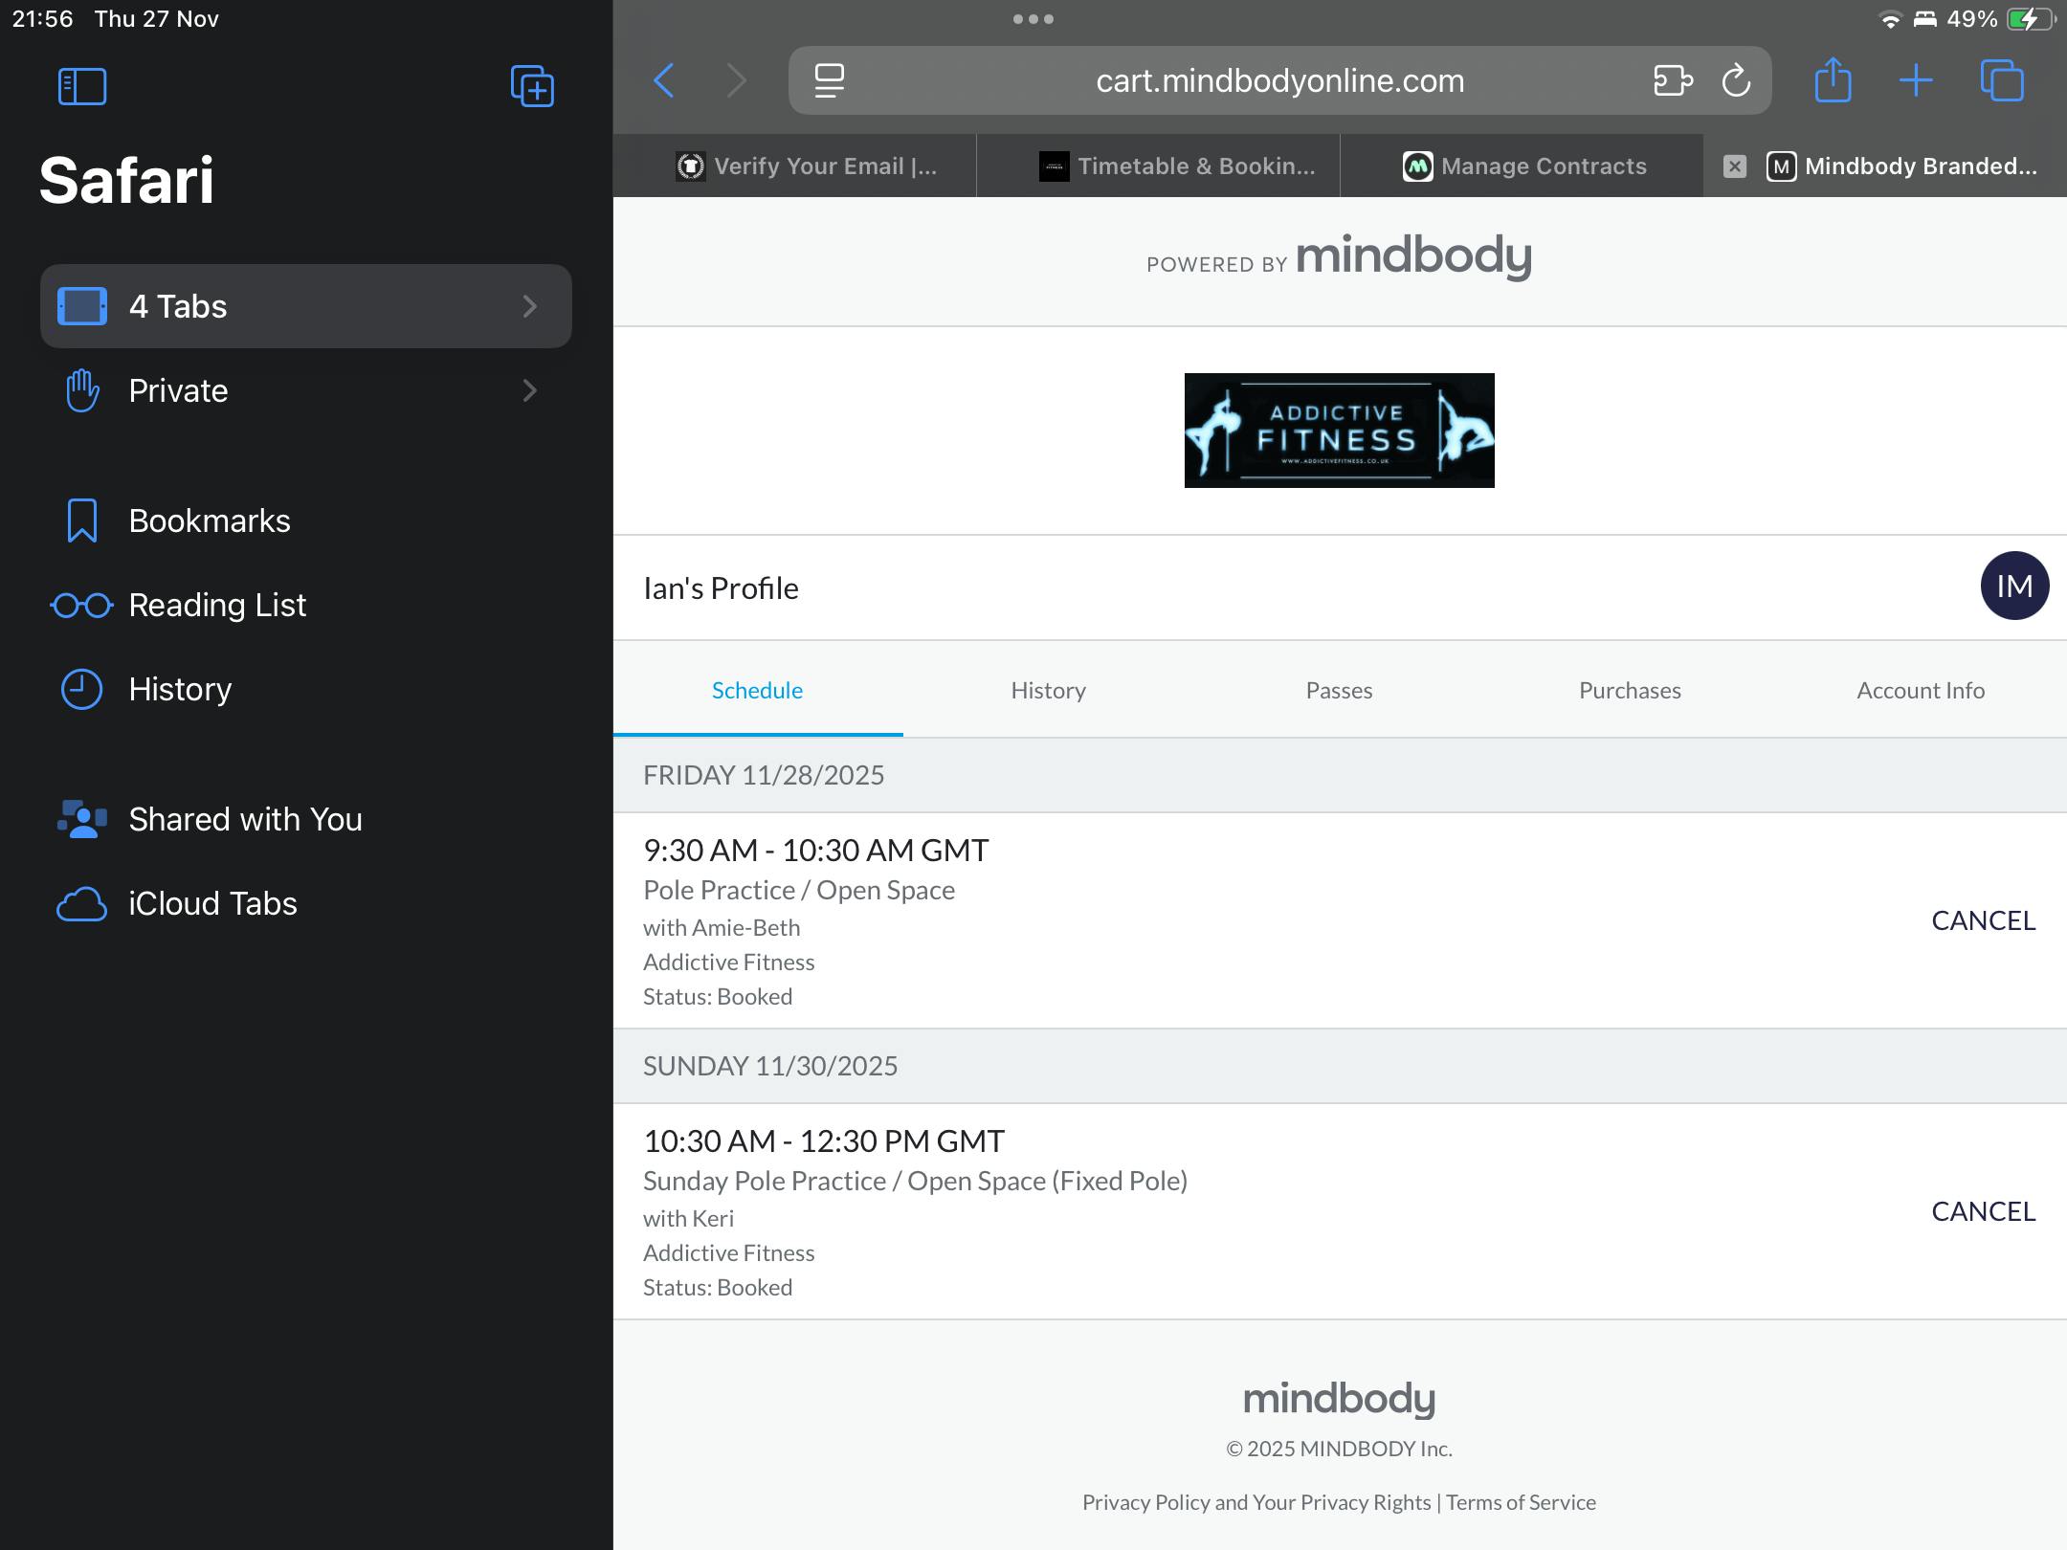Click the Addictive Fitness logo banner
2067x1550 pixels.
point(1339,431)
